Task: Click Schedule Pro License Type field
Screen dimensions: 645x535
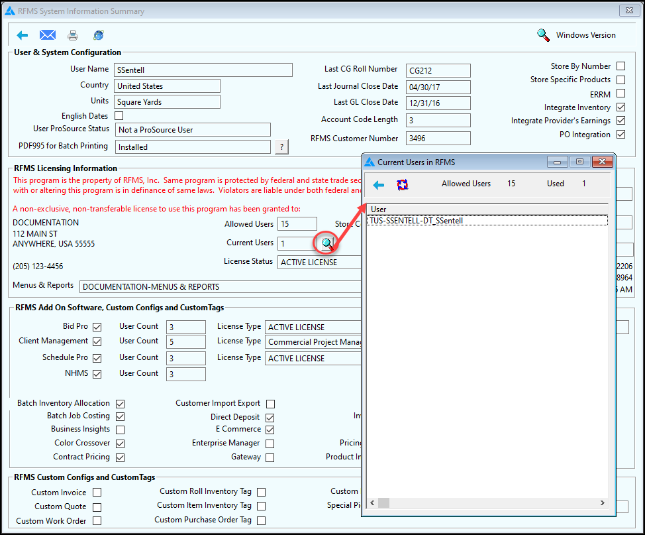Action: pos(313,358)
